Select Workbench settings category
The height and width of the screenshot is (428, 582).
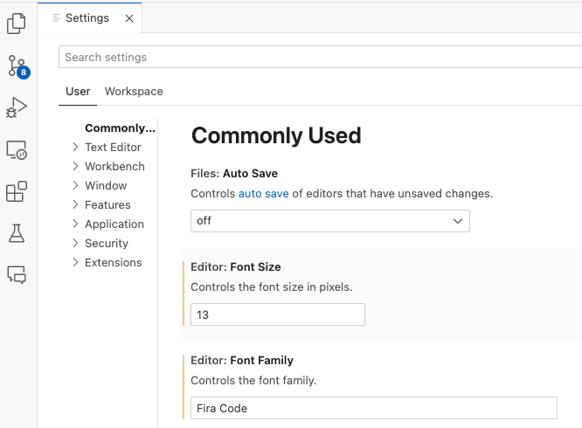tap(114, 167)
